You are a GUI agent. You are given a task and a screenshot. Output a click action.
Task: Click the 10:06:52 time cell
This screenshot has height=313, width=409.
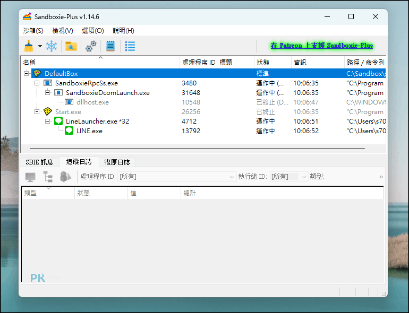(306, 131)
